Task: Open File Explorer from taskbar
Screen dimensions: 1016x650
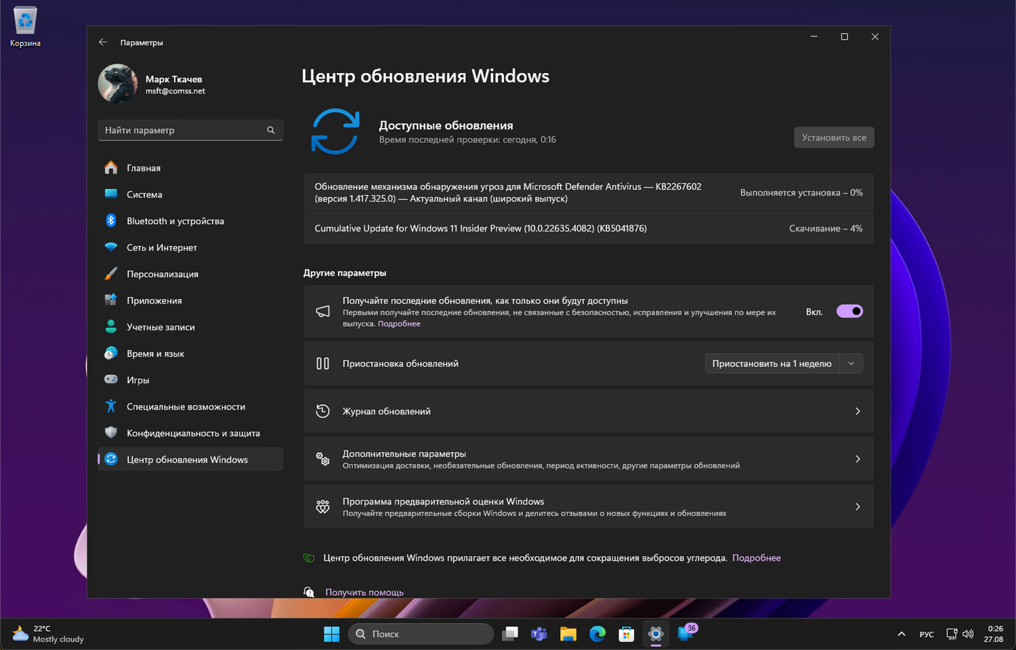Action: click(568, 634)
